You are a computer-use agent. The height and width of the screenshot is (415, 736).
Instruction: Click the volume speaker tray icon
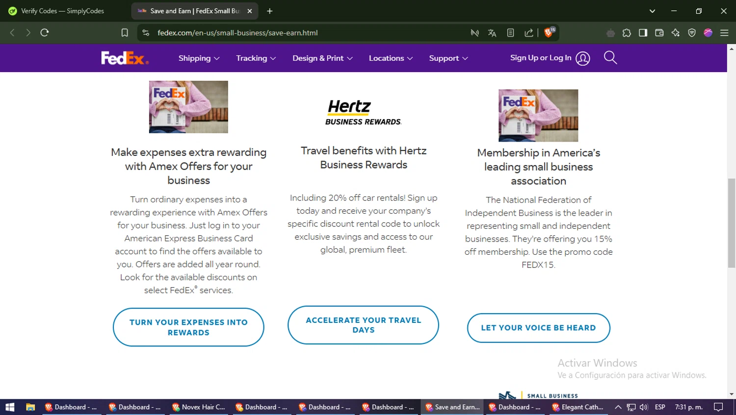click(x=644, y=407)
